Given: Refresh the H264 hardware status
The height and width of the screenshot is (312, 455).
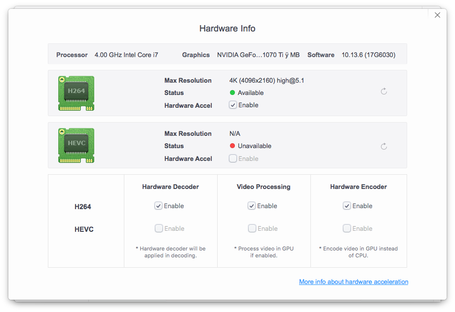Looking at the screenshot, I should click(383, 92).
